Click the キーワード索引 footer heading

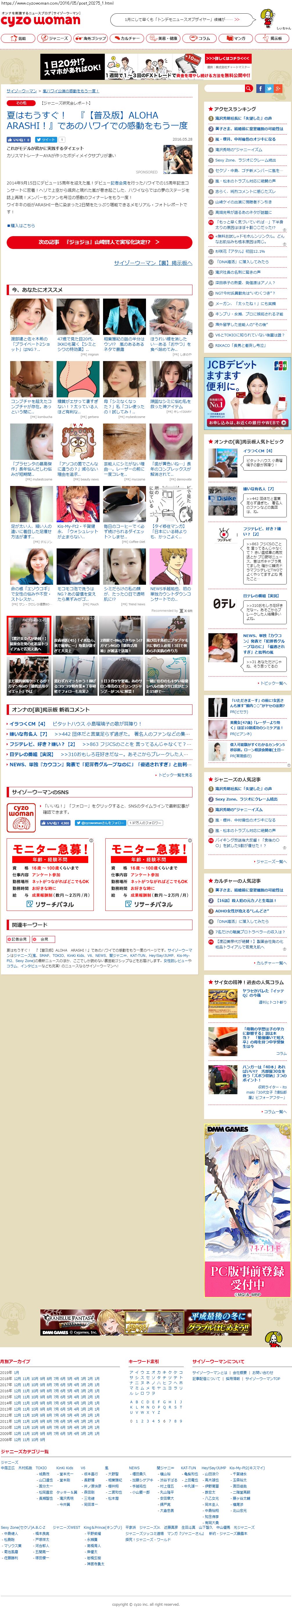click(x=143, y=1361)
